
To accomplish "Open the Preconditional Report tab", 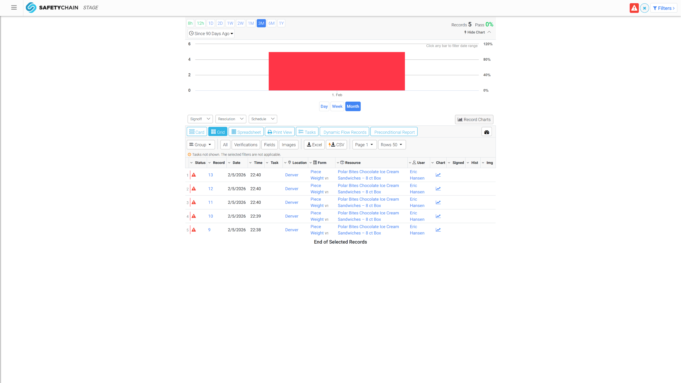I will click(x=394, y=132).
